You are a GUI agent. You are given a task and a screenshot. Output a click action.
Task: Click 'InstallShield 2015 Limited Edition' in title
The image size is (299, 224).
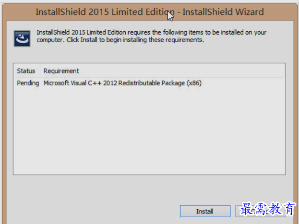105,12
